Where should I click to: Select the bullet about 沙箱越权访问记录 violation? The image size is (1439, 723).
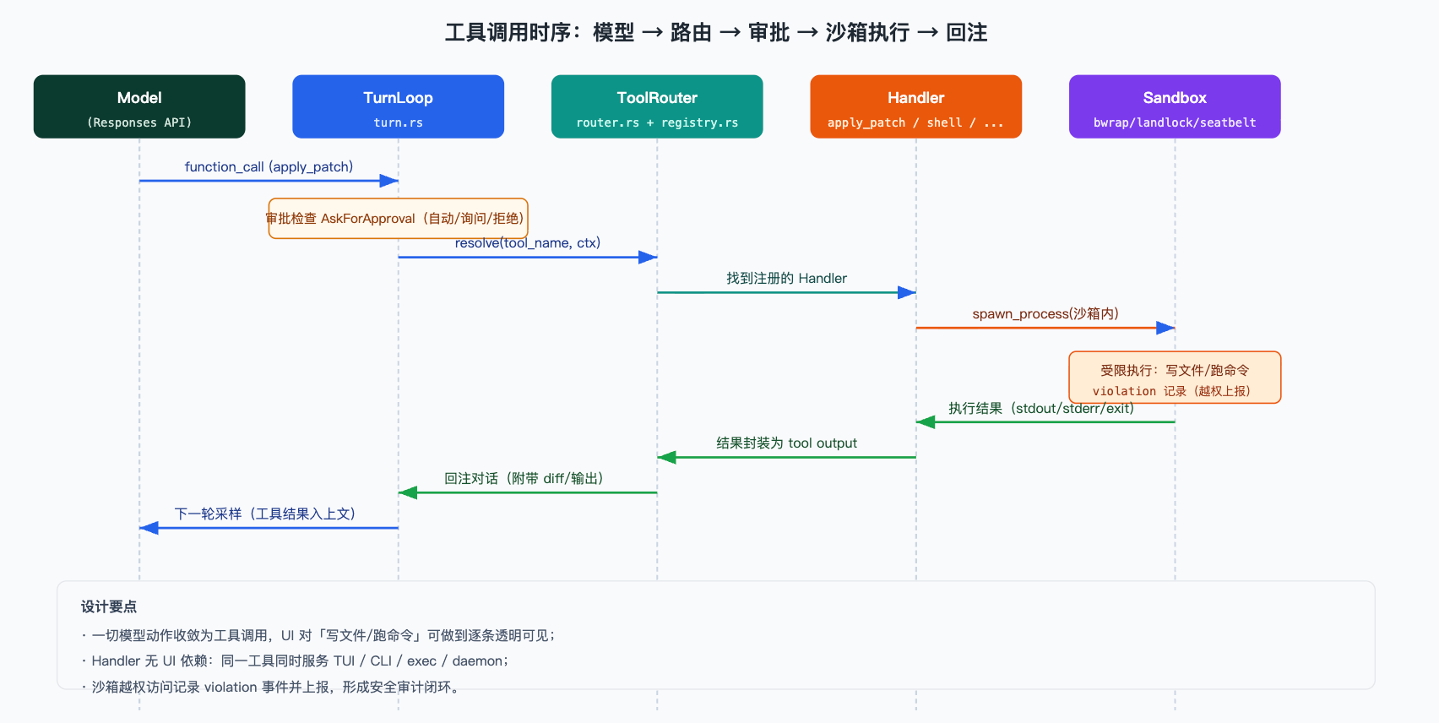click(271, 688)
